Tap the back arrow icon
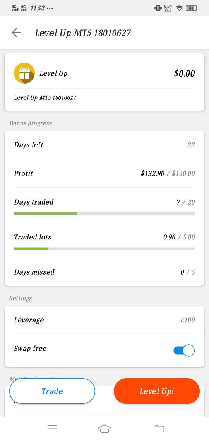Image resolution: width=209 pixels, height=441 pixels. click(x=16, y=32)
